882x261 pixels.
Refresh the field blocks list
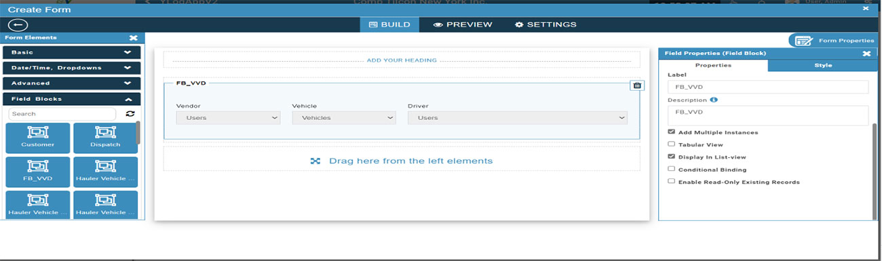[130, 114]
